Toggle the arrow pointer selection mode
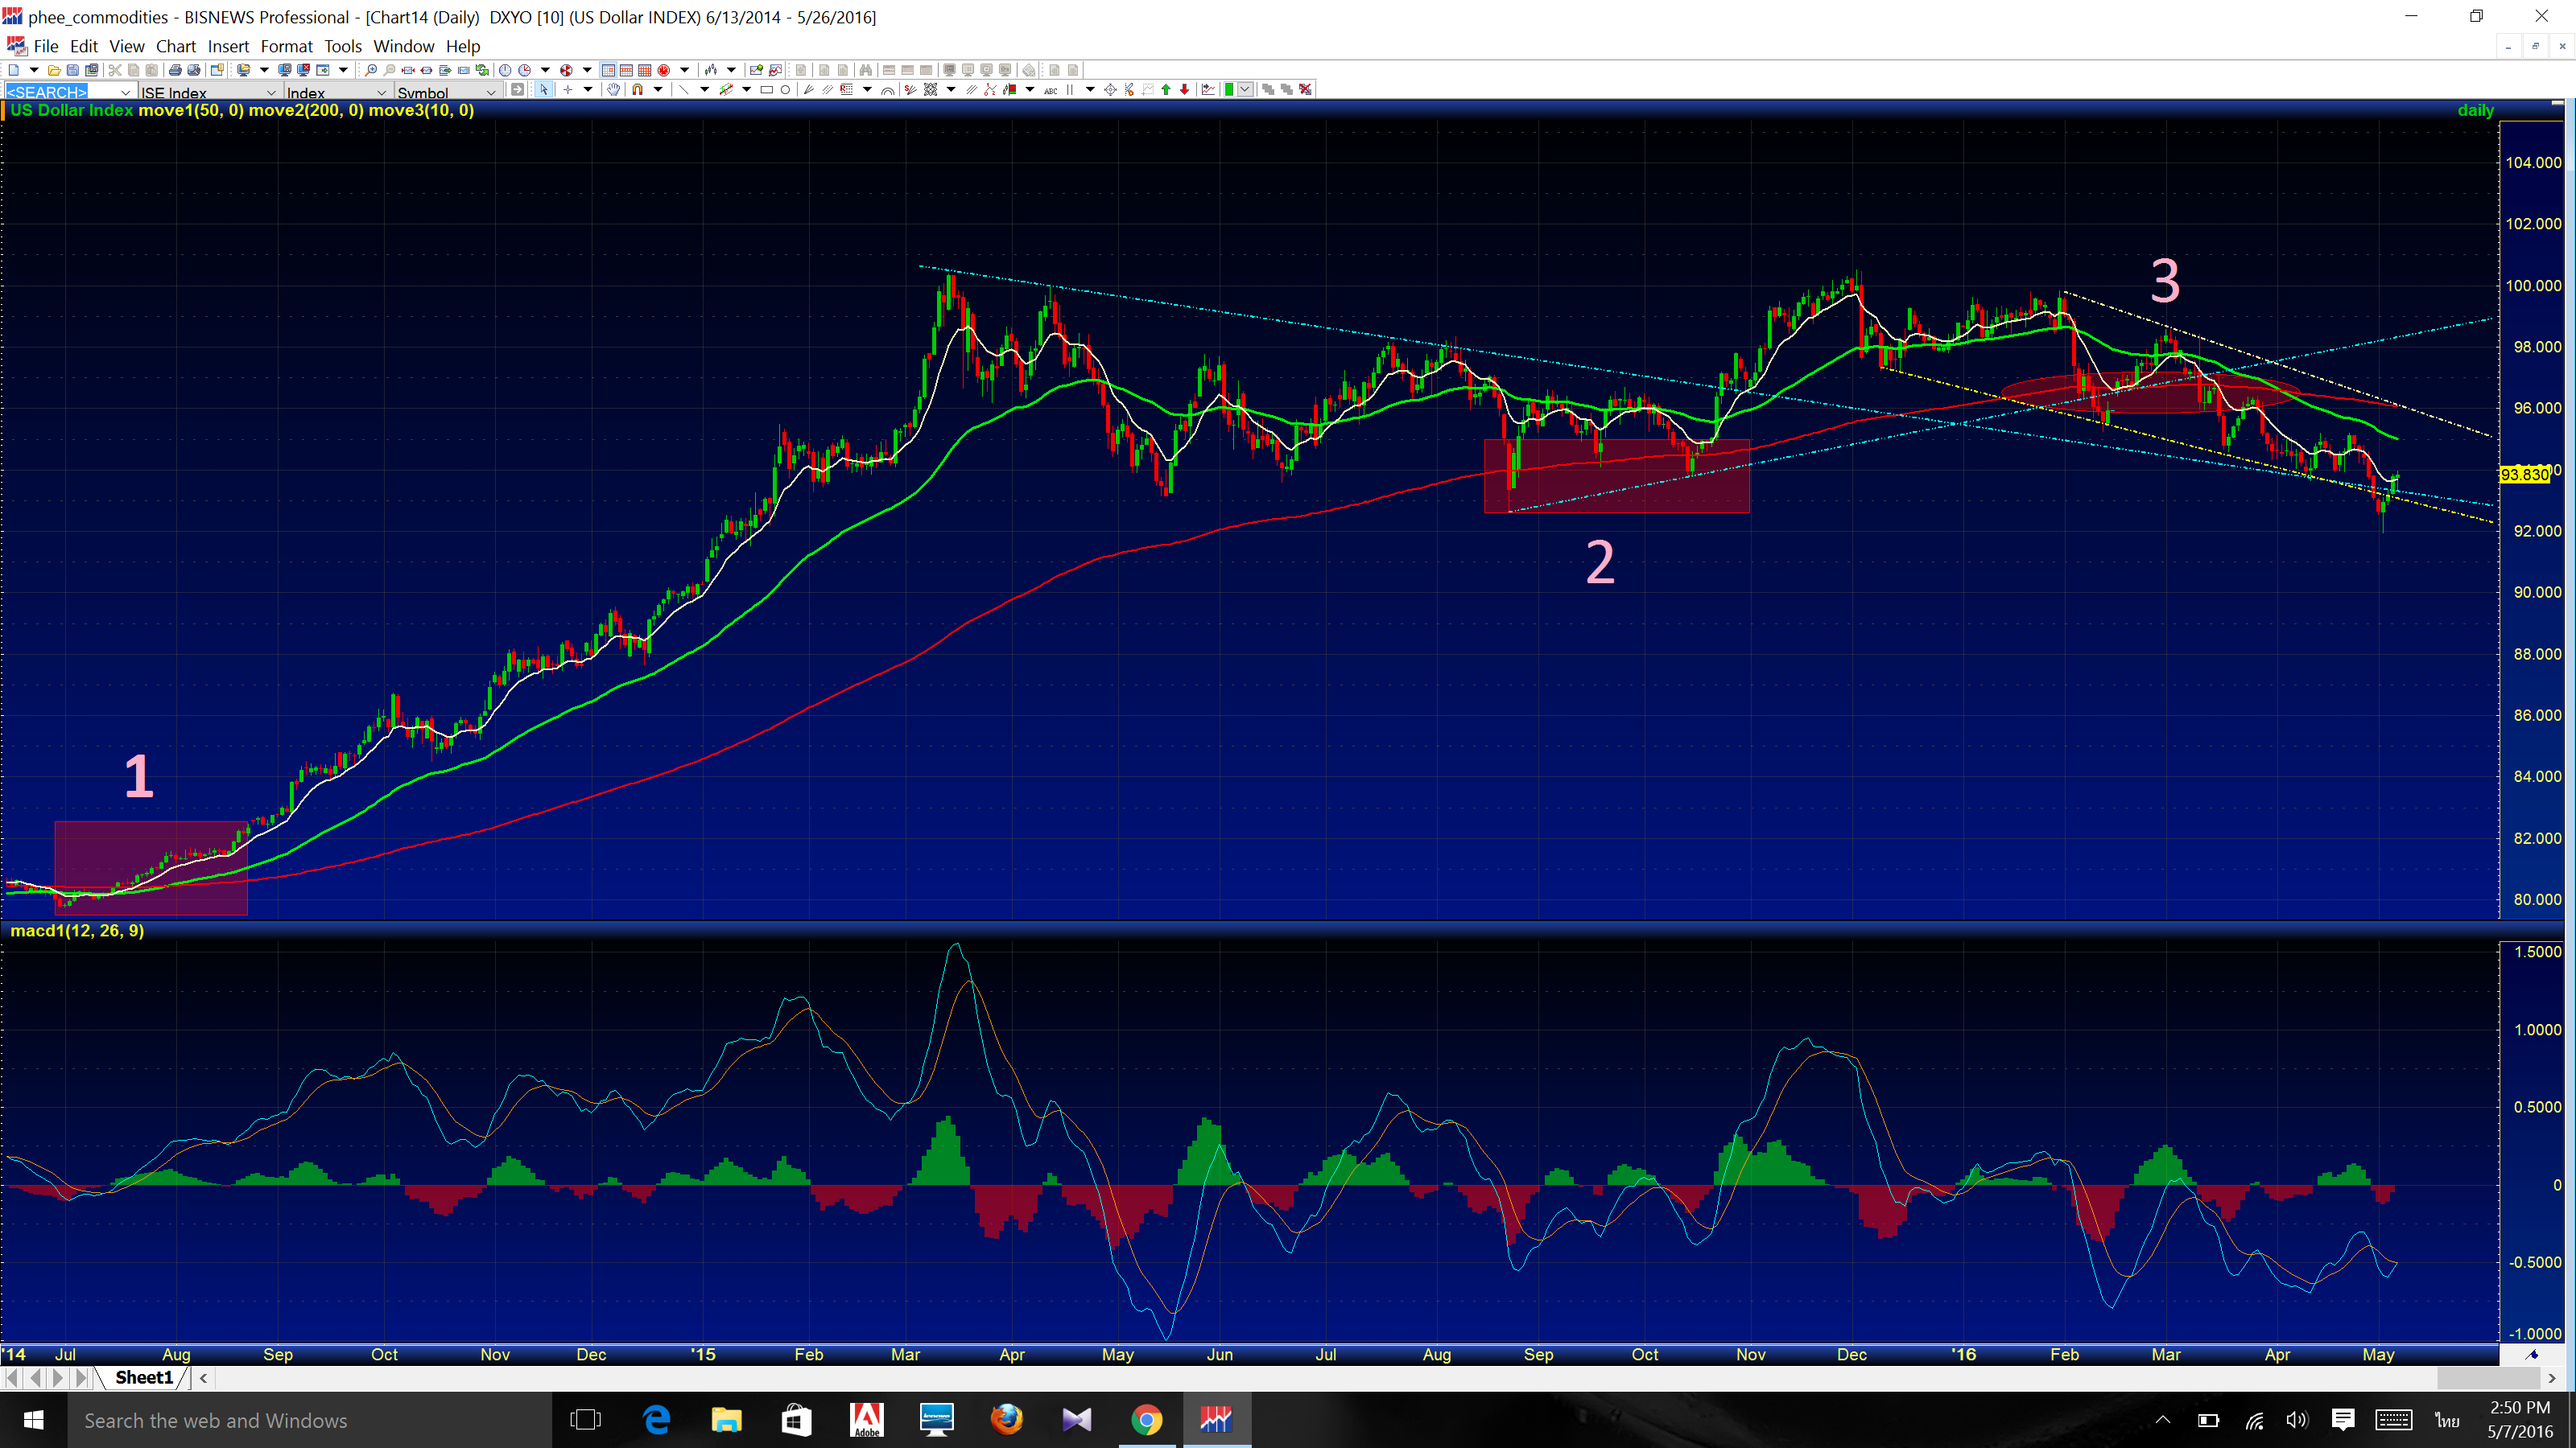Viewport: 2576px width, 1448px height. (x=544, y=90)
